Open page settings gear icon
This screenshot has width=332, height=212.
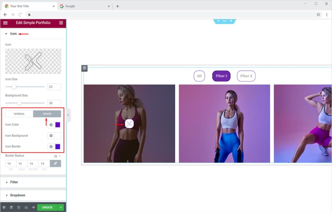4,207
